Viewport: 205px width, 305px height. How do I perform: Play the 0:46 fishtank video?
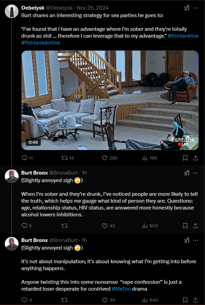pos(110,100)
